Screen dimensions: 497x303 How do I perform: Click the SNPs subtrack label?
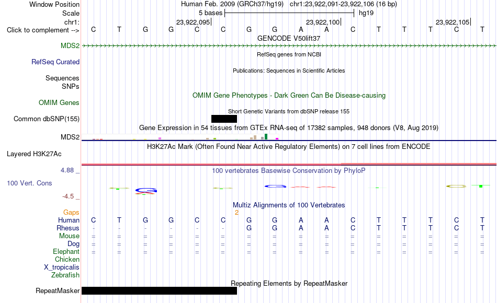pos(71,86)
